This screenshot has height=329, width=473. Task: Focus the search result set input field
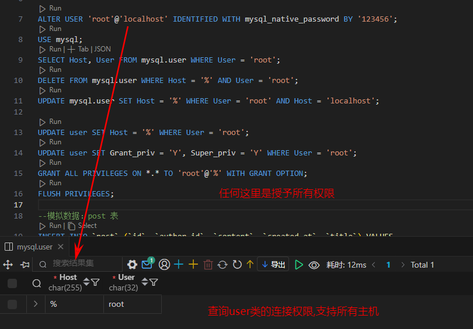tap(77, 264)
